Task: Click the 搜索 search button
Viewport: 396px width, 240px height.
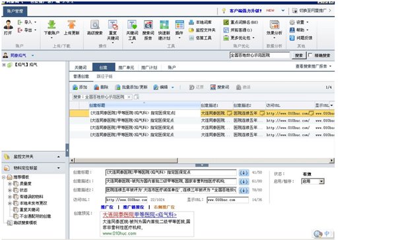Action: click(x=299, y=55)
